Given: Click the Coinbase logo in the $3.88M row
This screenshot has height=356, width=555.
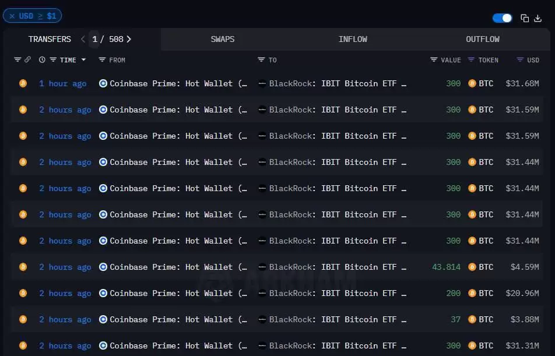Looking at the screenshot, I should point(103,319).
